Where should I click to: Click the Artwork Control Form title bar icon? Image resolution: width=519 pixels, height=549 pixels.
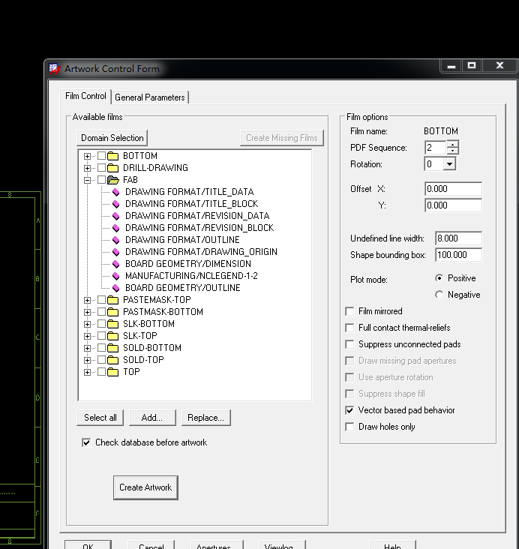tap(54, 68)
